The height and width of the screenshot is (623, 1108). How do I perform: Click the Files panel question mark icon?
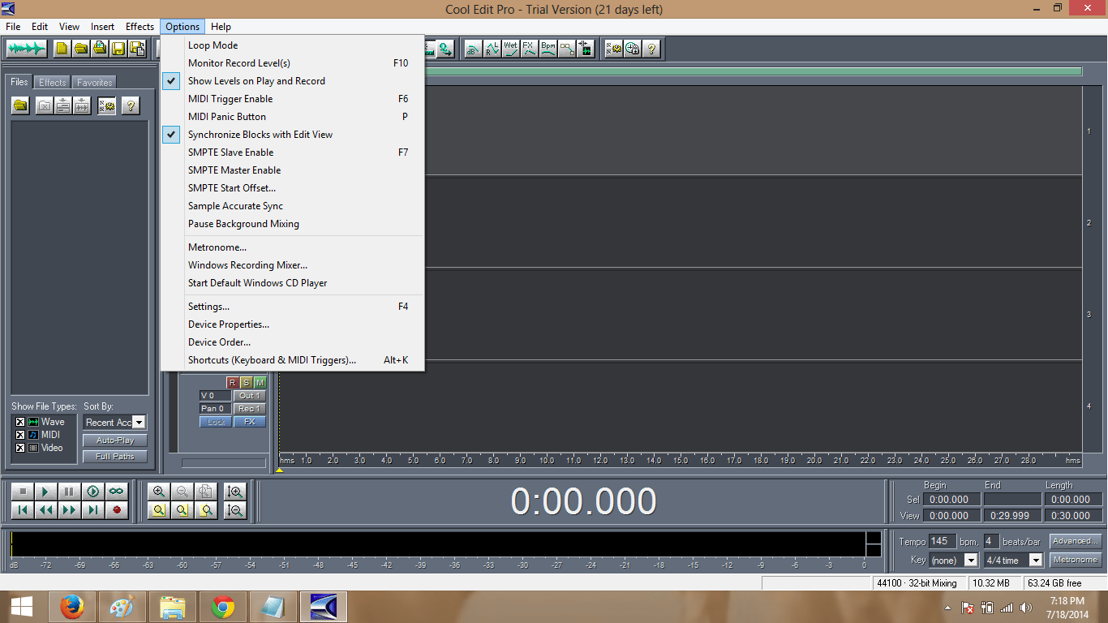tap(131, 105)
